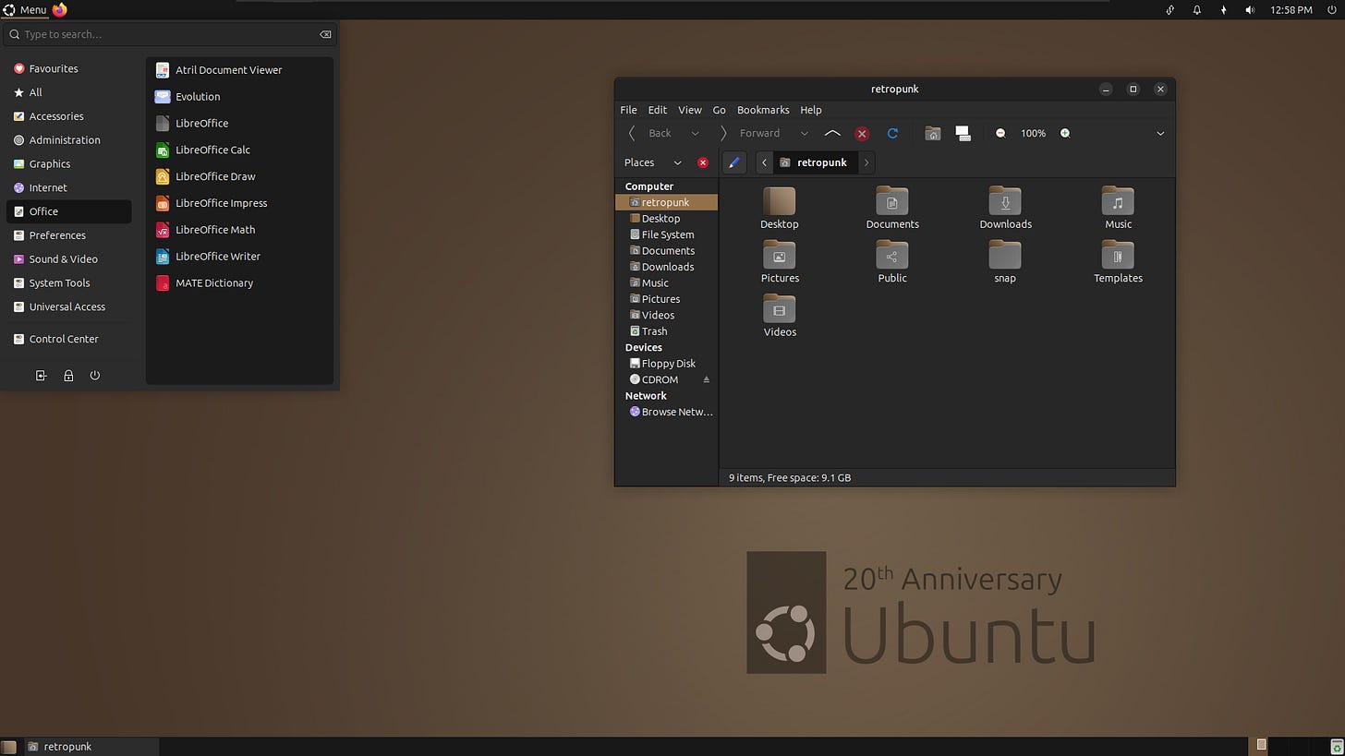The height and width of the screenshot is (756, 1345).
Task: Select the Favourites category in menu
Action: tap(68, 68)
